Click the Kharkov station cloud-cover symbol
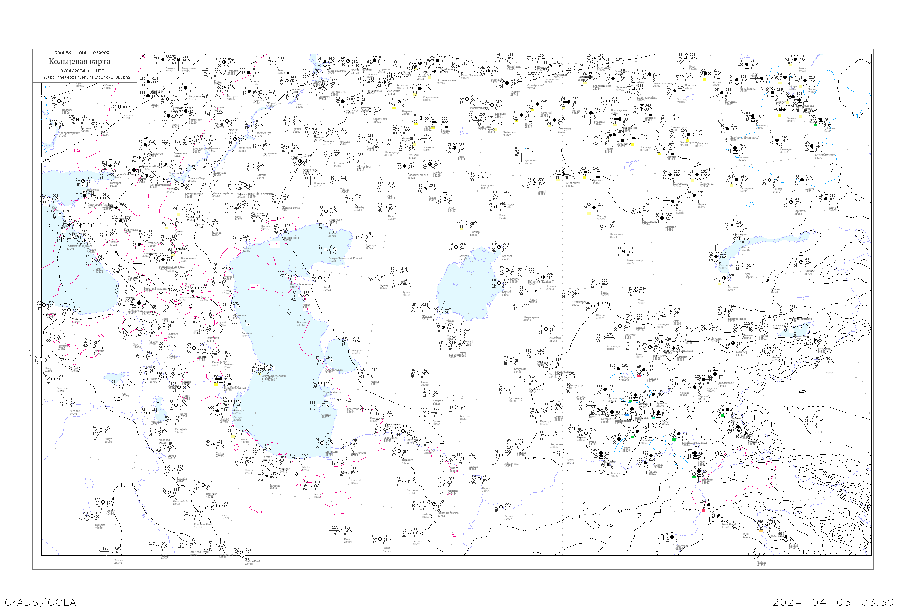The image size is (913, 609). (78, 120)
